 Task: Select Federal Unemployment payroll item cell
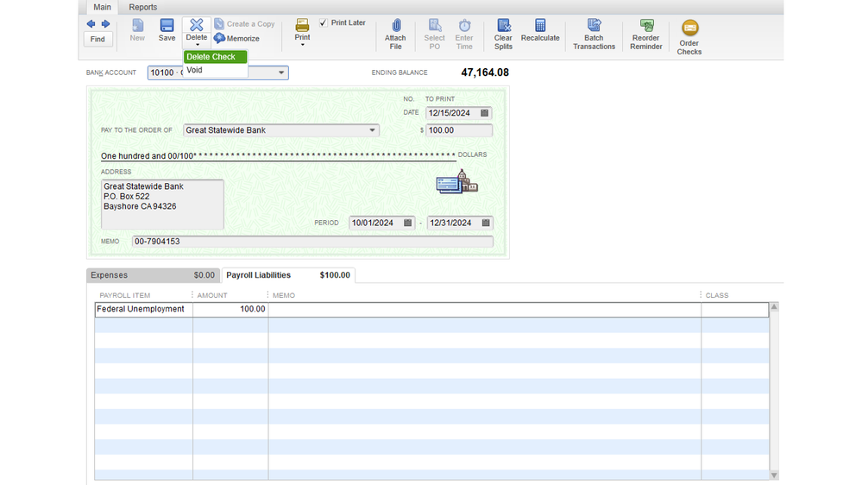click(143, 309)
